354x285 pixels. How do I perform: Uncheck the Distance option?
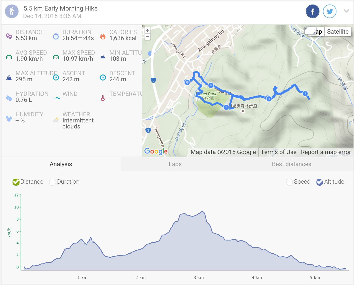(x=16, y=182)
